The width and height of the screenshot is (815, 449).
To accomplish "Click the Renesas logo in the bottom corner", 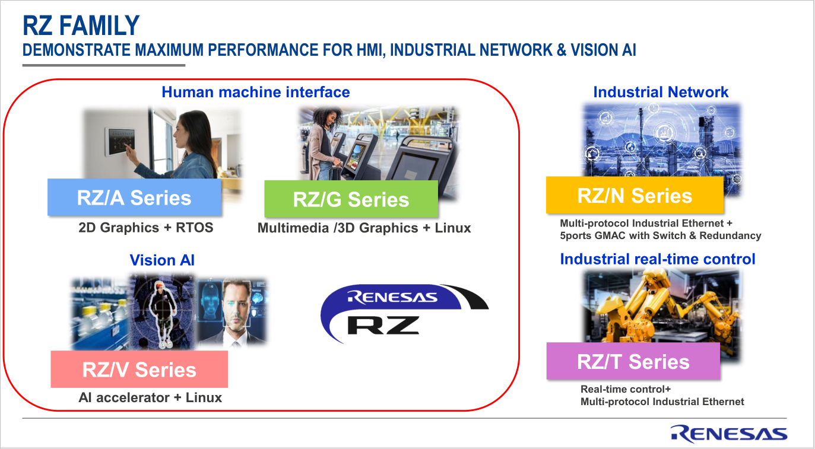I will [x=728, y=434].
